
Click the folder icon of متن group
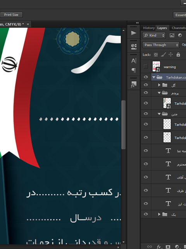165,114
